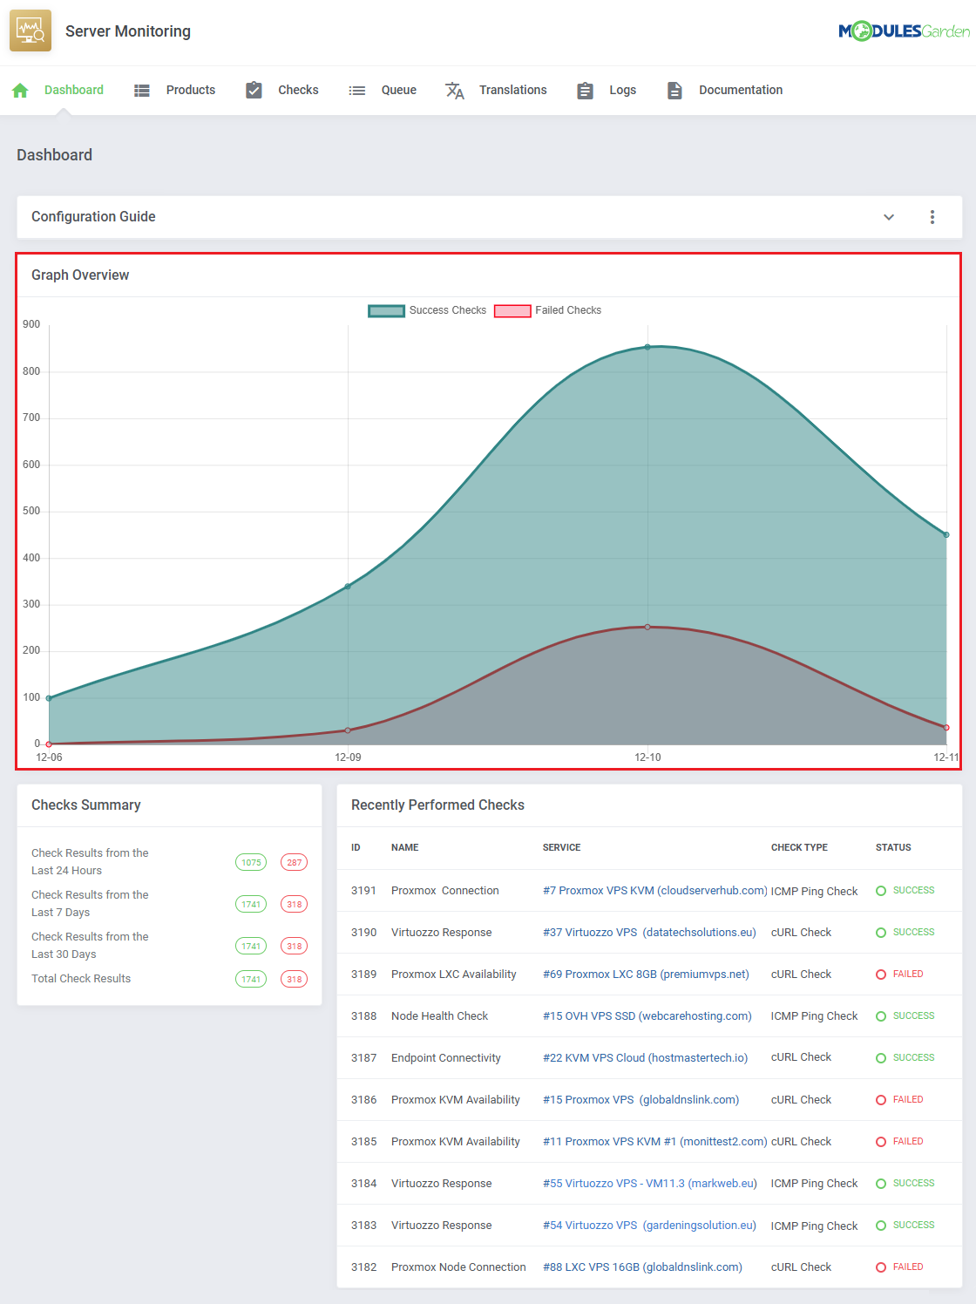976x1304 pixels.
Task: Click the FAILED status circle for check 3189
Action: (x=881, y=975)
